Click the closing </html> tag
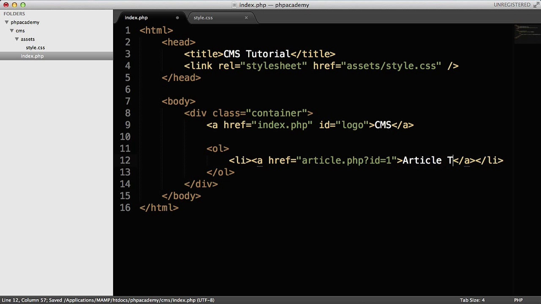Screen dimensions: 541x304 159,207
